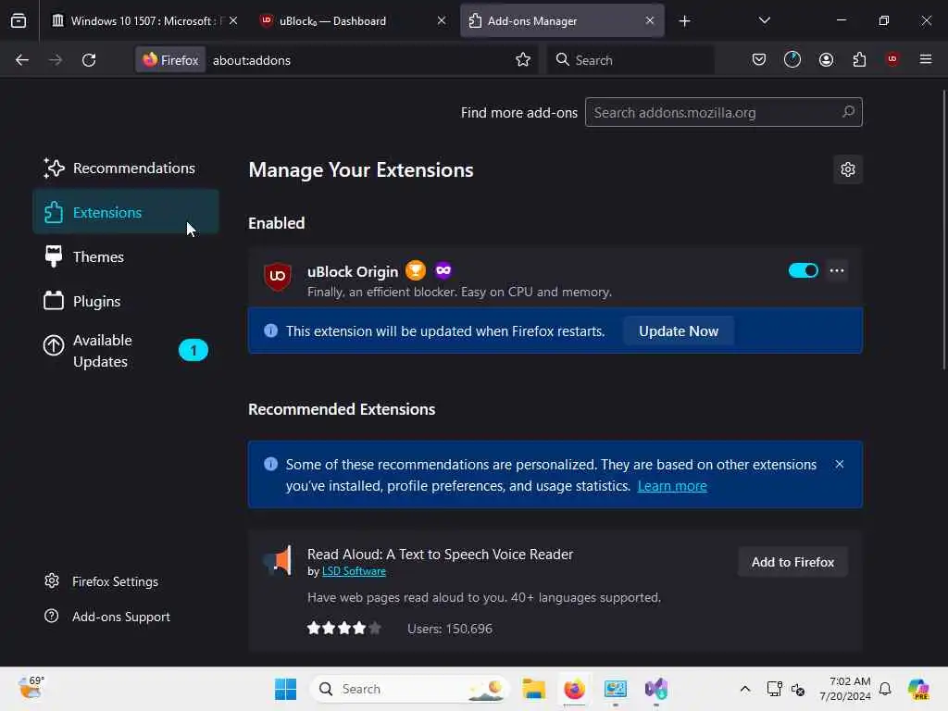Open uBlock Origin more options menu
948x711 pixels.
coord(837,270)
